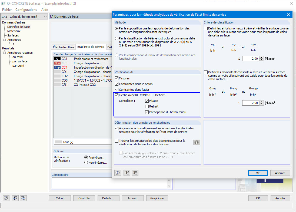Open the CA1 - Calcul du béton armé dropdown
Screen dimensions: 296x212
pos(24,17)
